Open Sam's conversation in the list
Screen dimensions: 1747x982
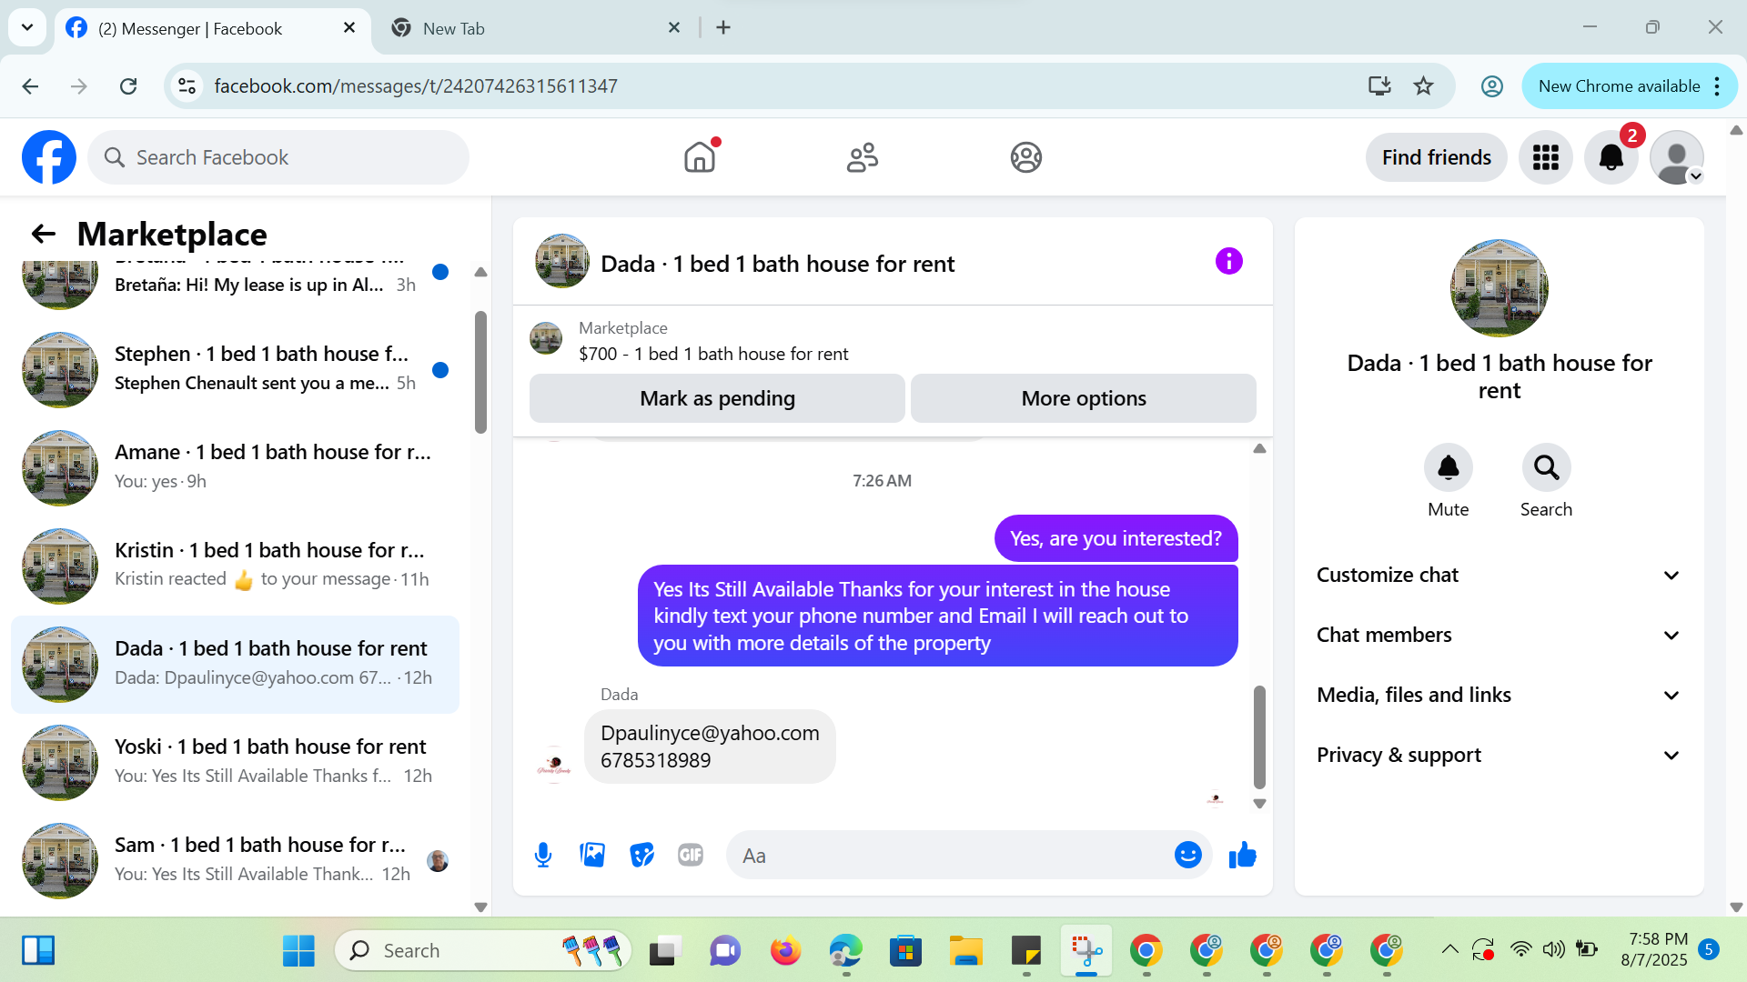(235, 860)
